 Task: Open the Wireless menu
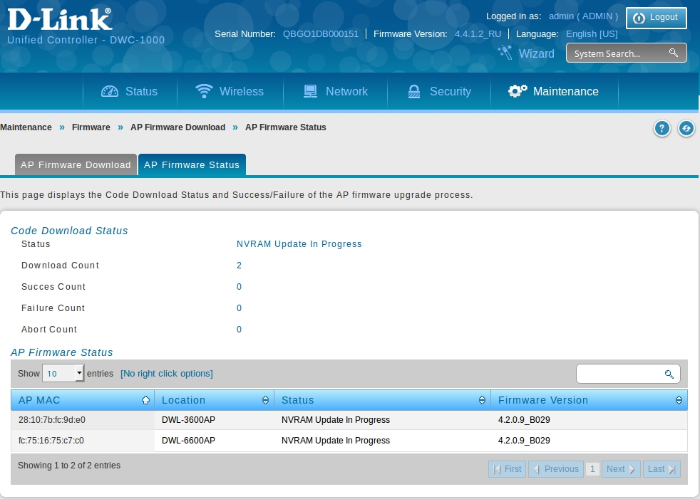point(230,92)
